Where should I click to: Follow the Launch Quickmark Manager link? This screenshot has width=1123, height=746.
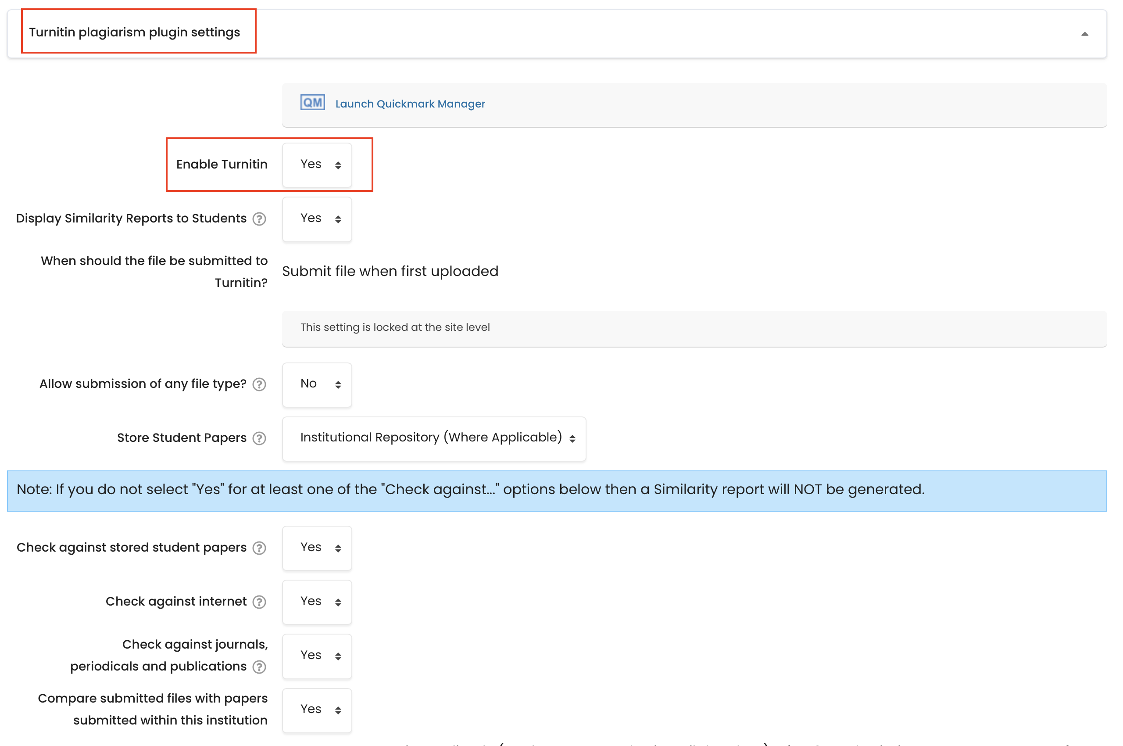tap(410, 103)
